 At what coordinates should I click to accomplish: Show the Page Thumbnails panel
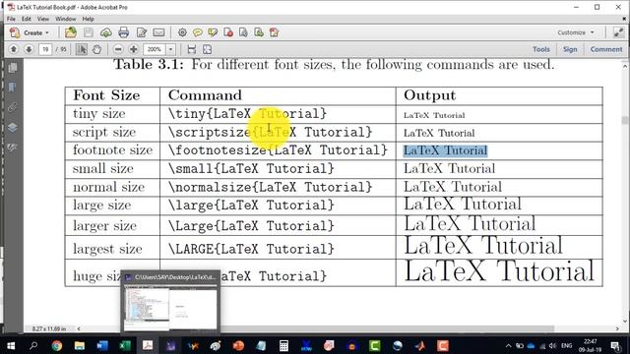tap(13, 68)
